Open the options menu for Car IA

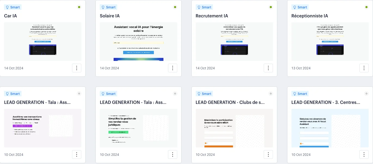click(77, 68)
